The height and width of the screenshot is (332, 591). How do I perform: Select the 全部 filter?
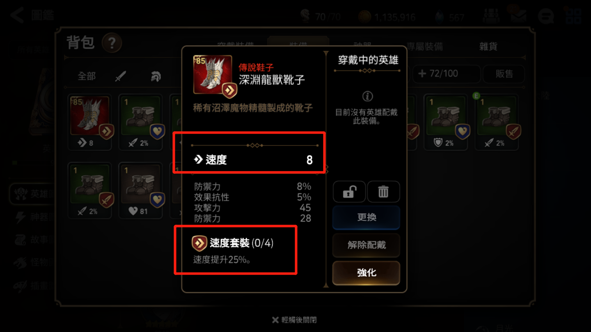[87, 76]
